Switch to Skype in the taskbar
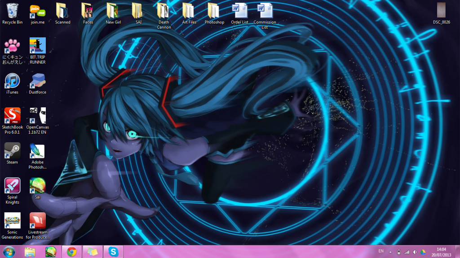Viewport: 460px width, 258px height. pos(113,252)
